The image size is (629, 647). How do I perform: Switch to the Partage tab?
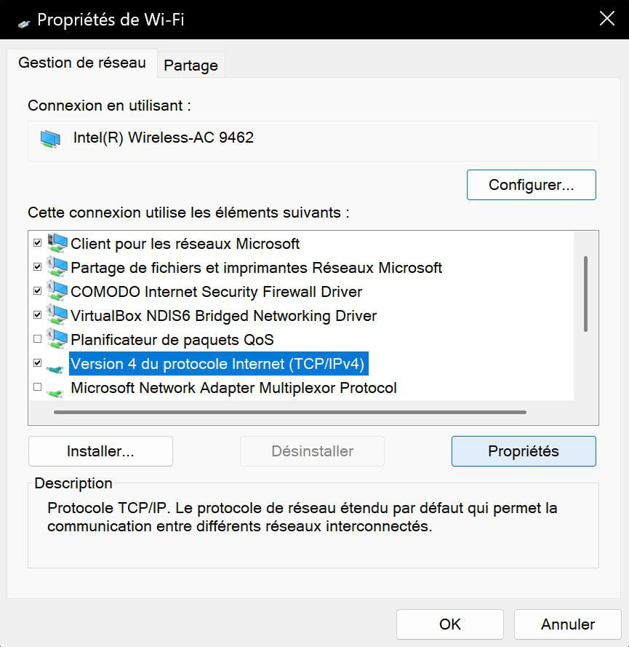coord(191,66)
